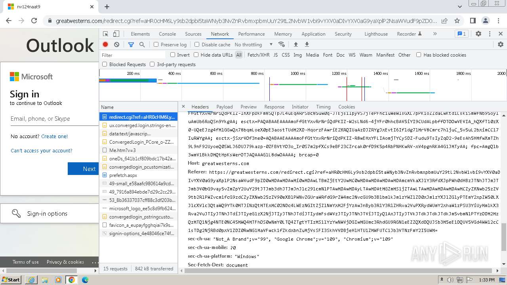Image resolution: width=507 pixels, height=285 pixels.
Task: Open Terms of use link
Action: pyautogui.click(x=26, y=262)
